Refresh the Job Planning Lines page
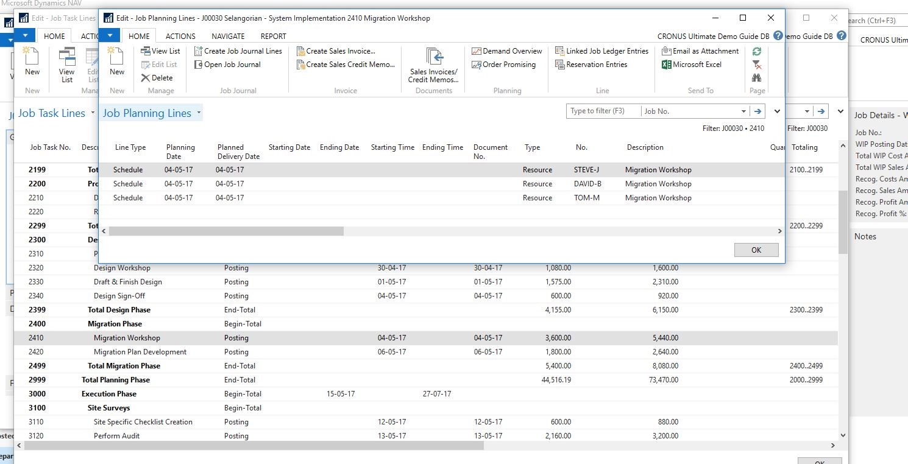The height and width of the screenshot is (464, 908). pos(756,51)
